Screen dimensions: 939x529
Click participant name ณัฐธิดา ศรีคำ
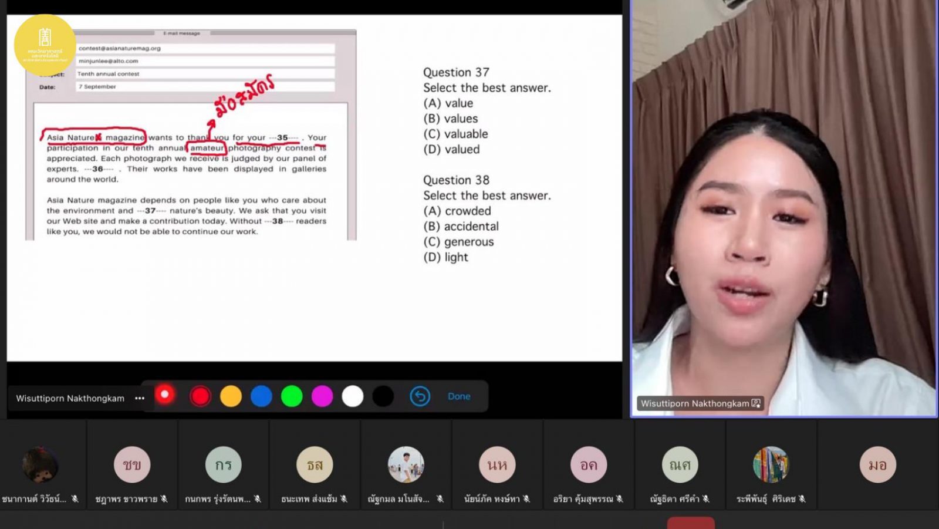point(675,499)
